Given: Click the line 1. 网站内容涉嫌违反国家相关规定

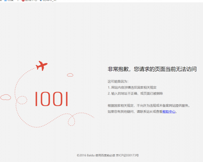Looking at the screenshot, I should tap(132, 87).
